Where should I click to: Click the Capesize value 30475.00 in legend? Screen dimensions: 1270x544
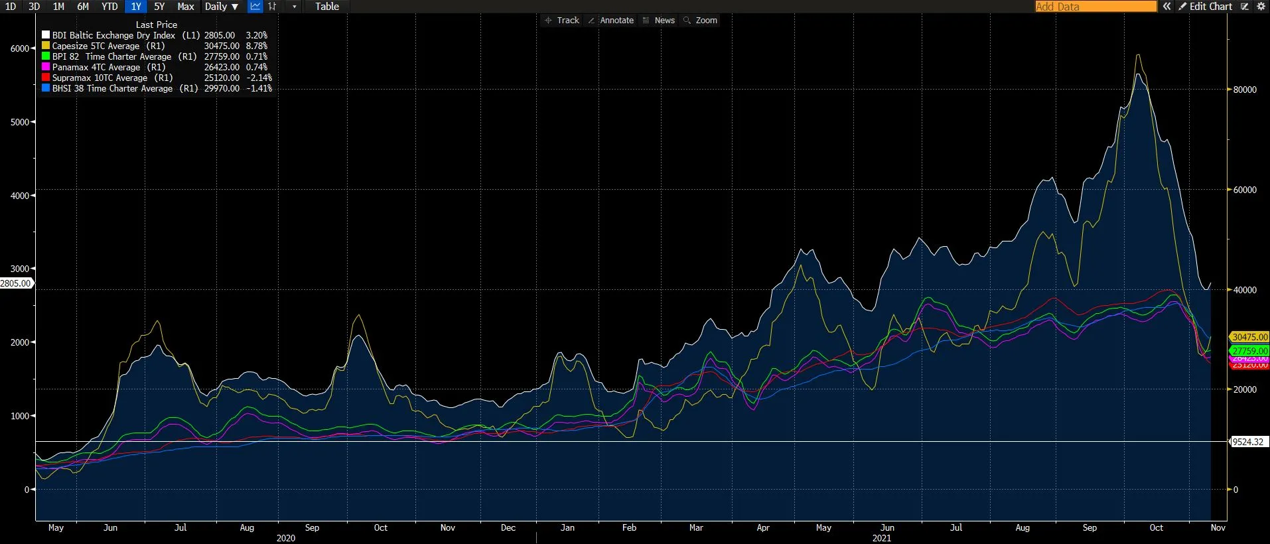point(222,46)
